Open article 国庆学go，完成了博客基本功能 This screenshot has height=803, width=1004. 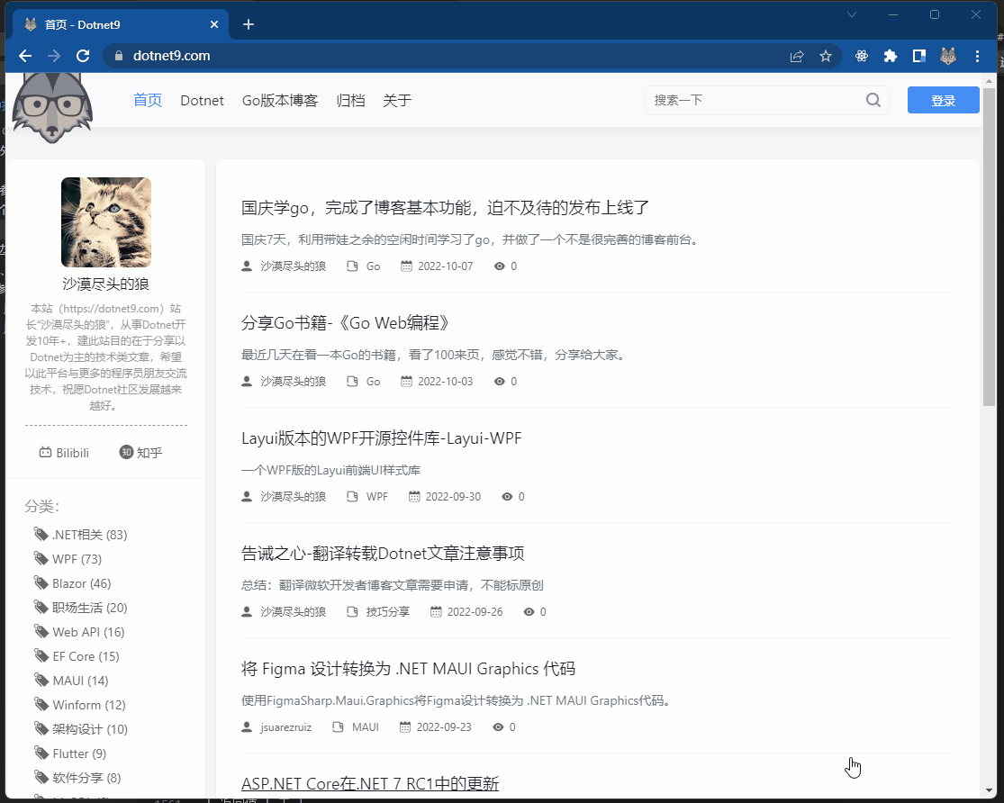point(445,207)
